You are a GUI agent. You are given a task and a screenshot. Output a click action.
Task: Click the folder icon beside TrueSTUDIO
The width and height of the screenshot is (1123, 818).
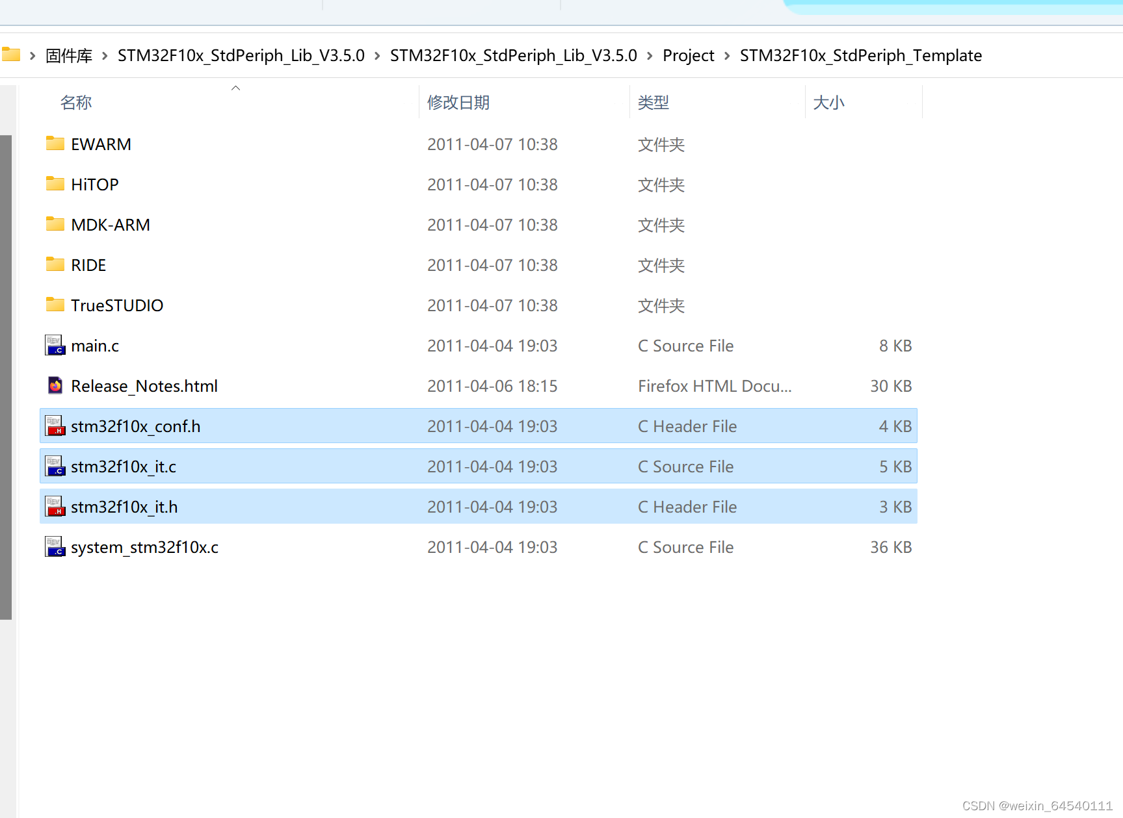click(x=55, y=304)
